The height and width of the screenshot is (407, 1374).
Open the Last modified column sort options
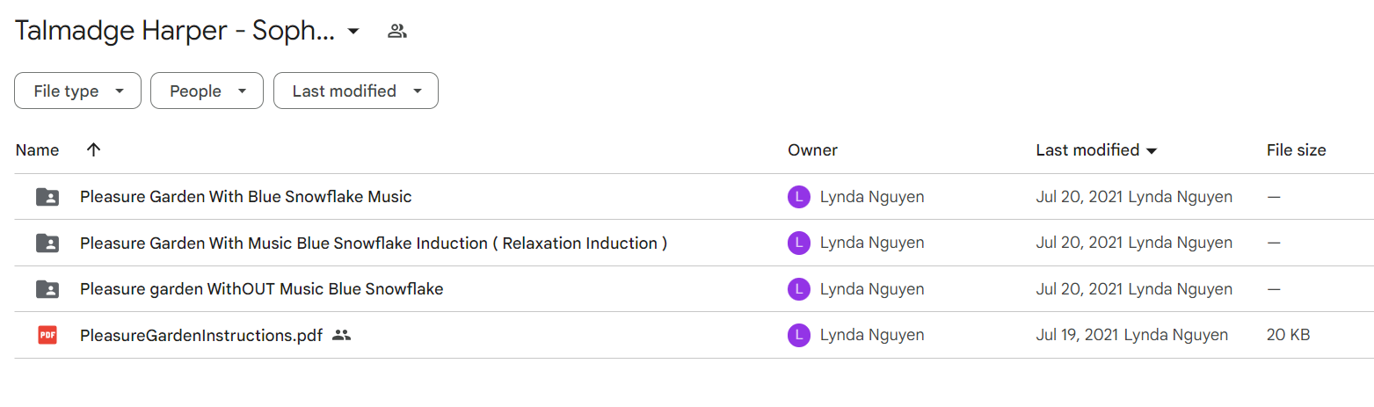click(1096, 150)
